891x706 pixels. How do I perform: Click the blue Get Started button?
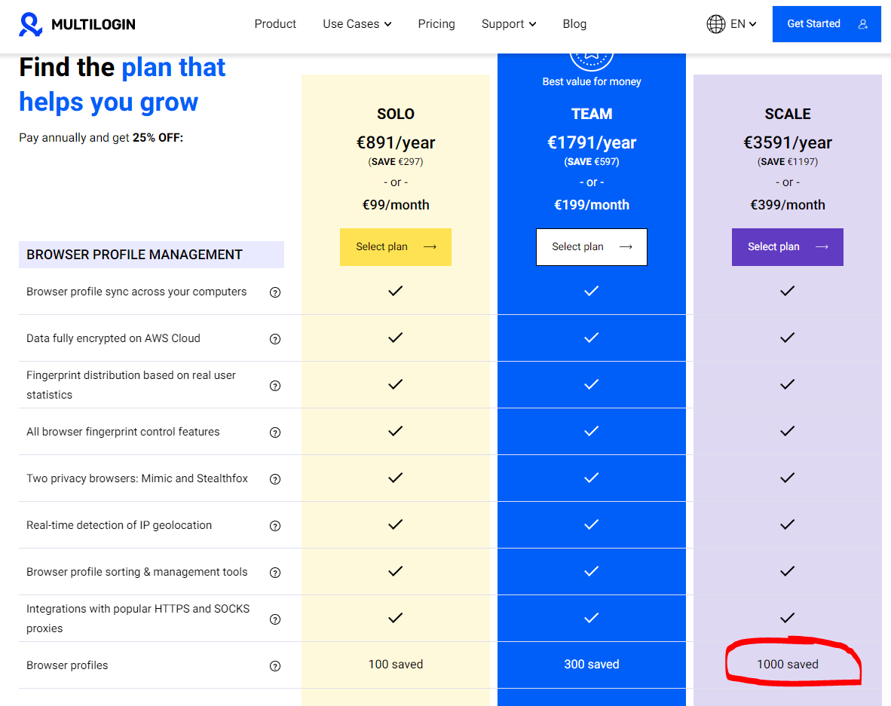827,24
